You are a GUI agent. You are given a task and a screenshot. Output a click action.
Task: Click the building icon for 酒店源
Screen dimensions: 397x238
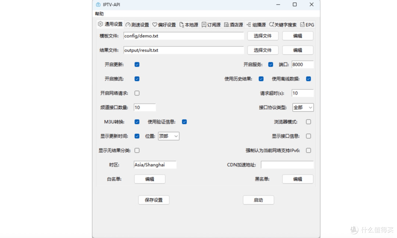point(226,25)
